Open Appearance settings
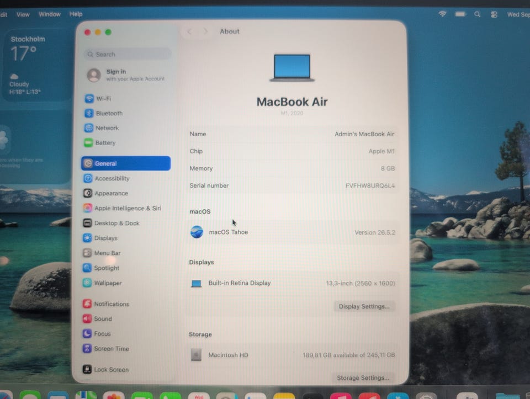Viewport: 530px width, 399px height. 126,193
